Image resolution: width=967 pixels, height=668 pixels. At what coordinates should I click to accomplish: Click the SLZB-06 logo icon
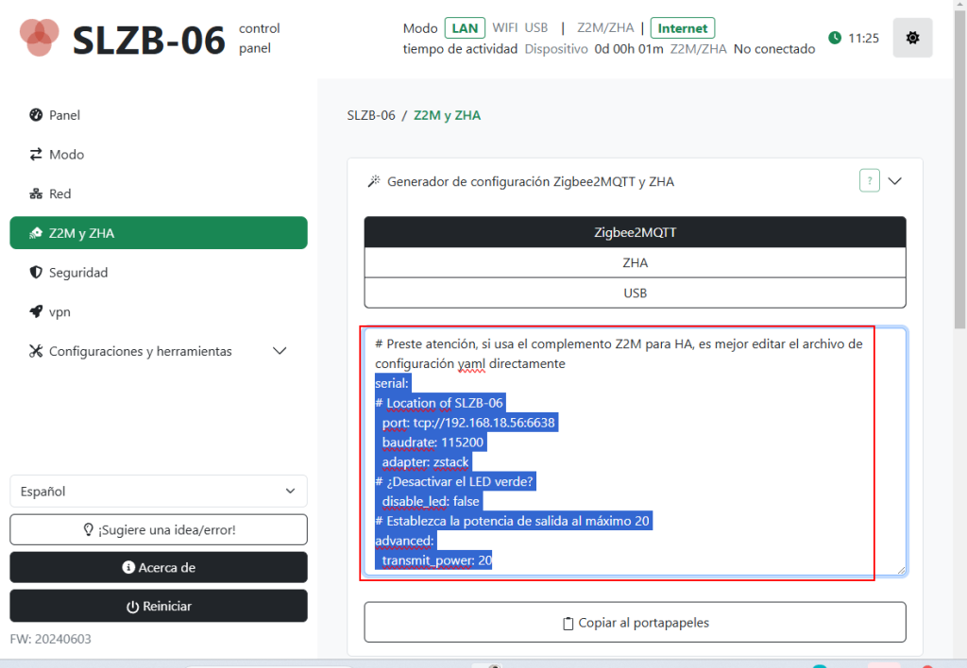(39, 36)
